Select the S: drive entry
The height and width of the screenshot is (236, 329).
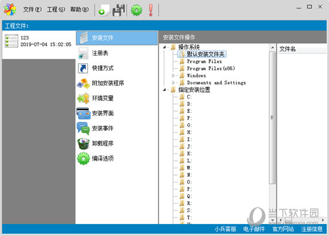coord(189,210)
